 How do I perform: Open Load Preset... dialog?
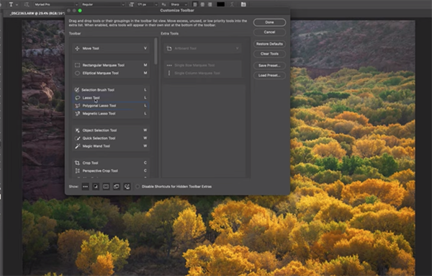pos(269,75)
